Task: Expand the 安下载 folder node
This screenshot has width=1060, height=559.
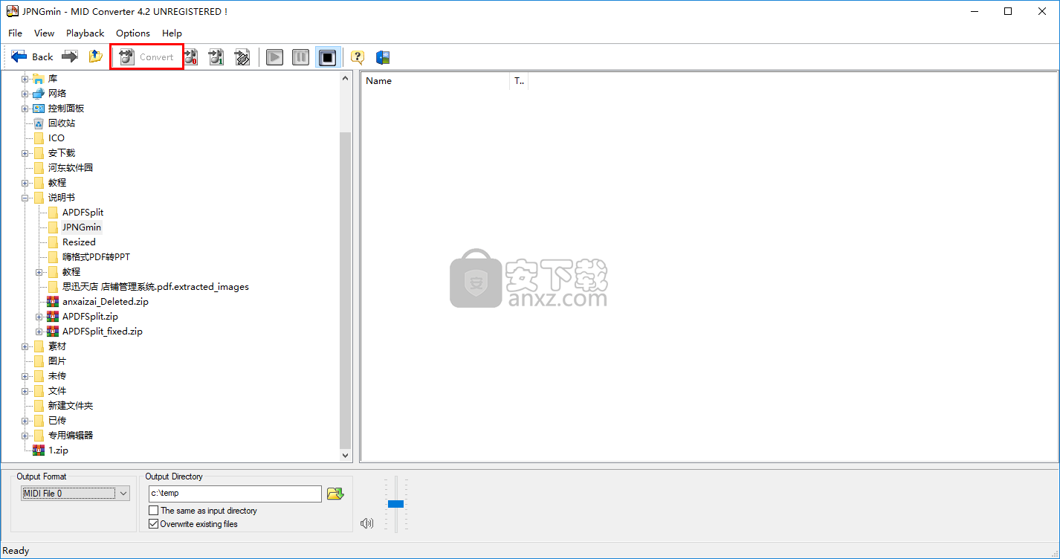Action: (25, 153)
